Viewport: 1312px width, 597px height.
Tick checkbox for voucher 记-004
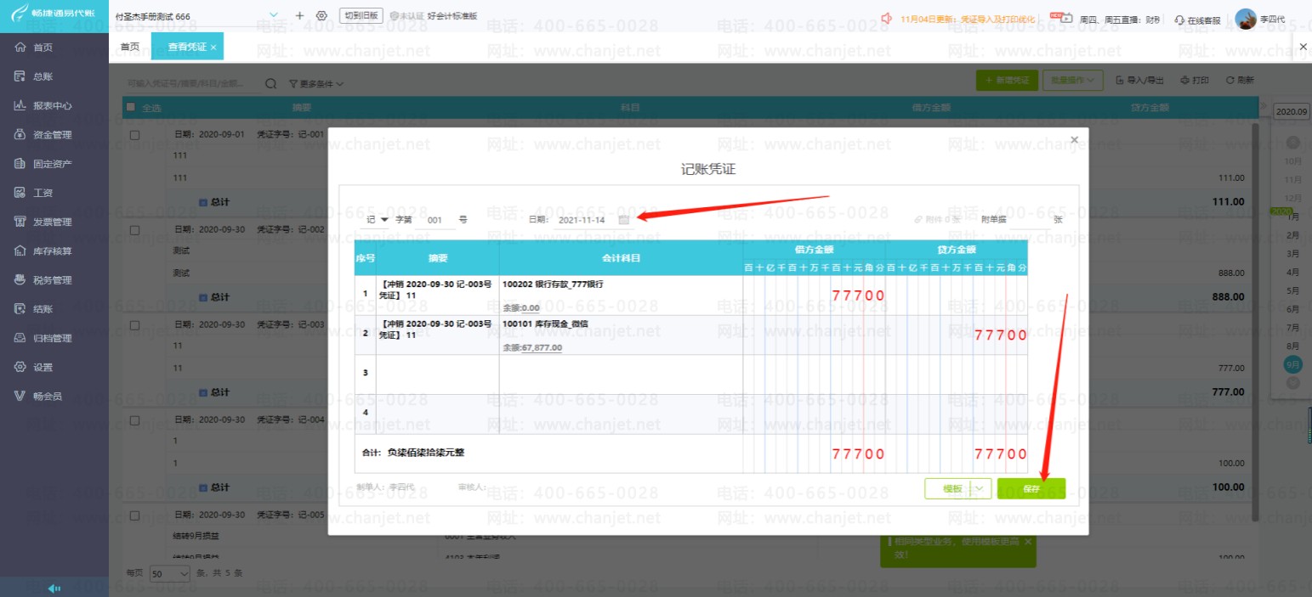pyautogui.click(x=134, y=420)
